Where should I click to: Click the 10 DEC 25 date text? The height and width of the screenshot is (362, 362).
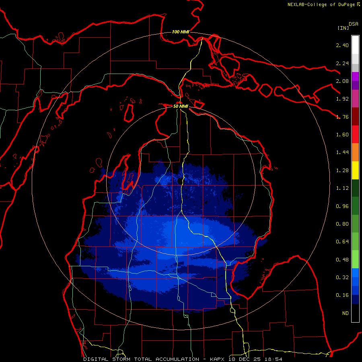coord(245,359)
